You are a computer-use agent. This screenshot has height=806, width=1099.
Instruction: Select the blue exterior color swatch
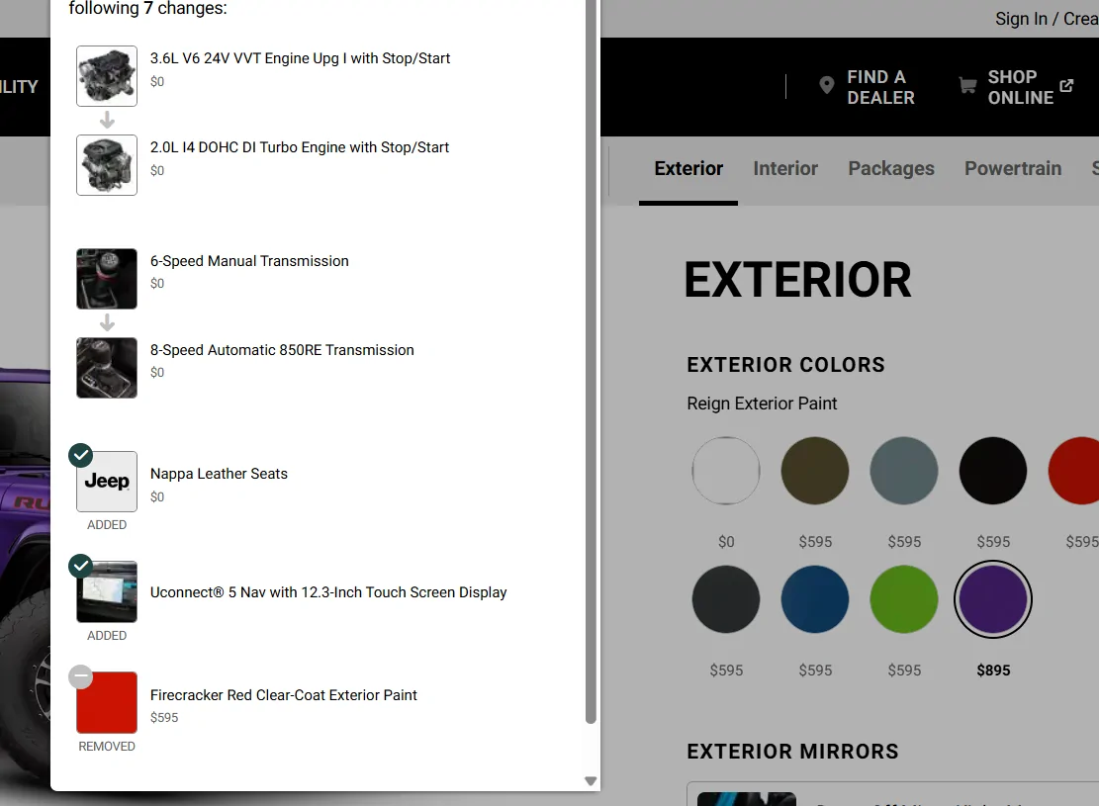click(814, 599)
